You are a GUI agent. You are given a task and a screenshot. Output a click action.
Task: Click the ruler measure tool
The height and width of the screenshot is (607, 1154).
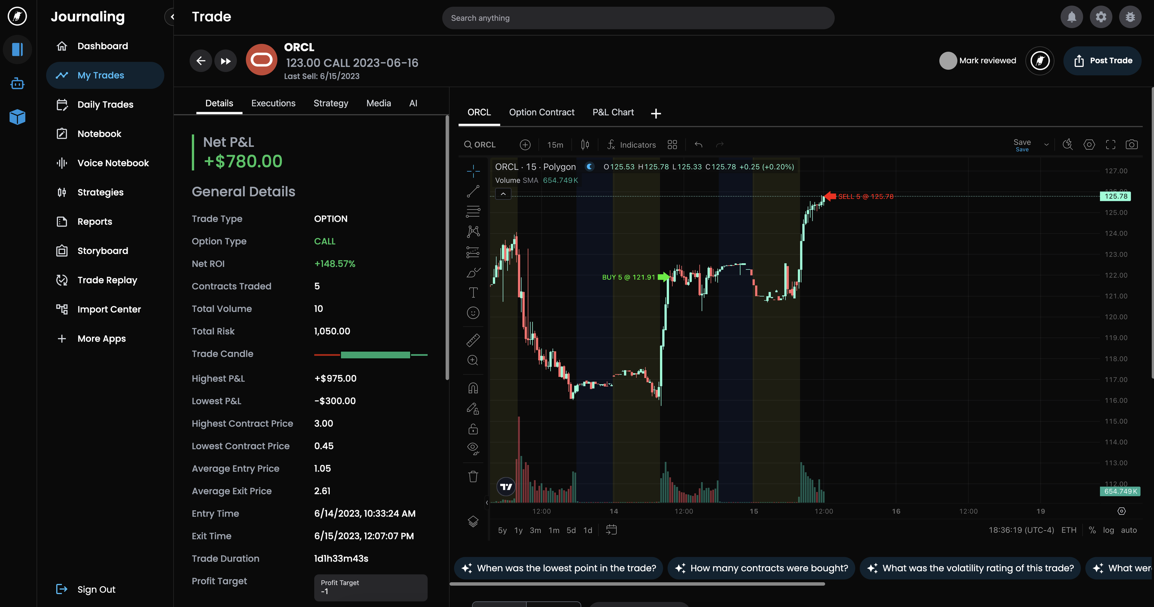click(473, 340)
